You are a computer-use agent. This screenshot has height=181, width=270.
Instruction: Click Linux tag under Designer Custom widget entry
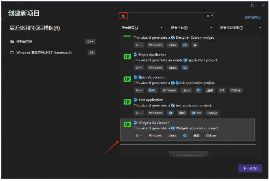point(172,45)
